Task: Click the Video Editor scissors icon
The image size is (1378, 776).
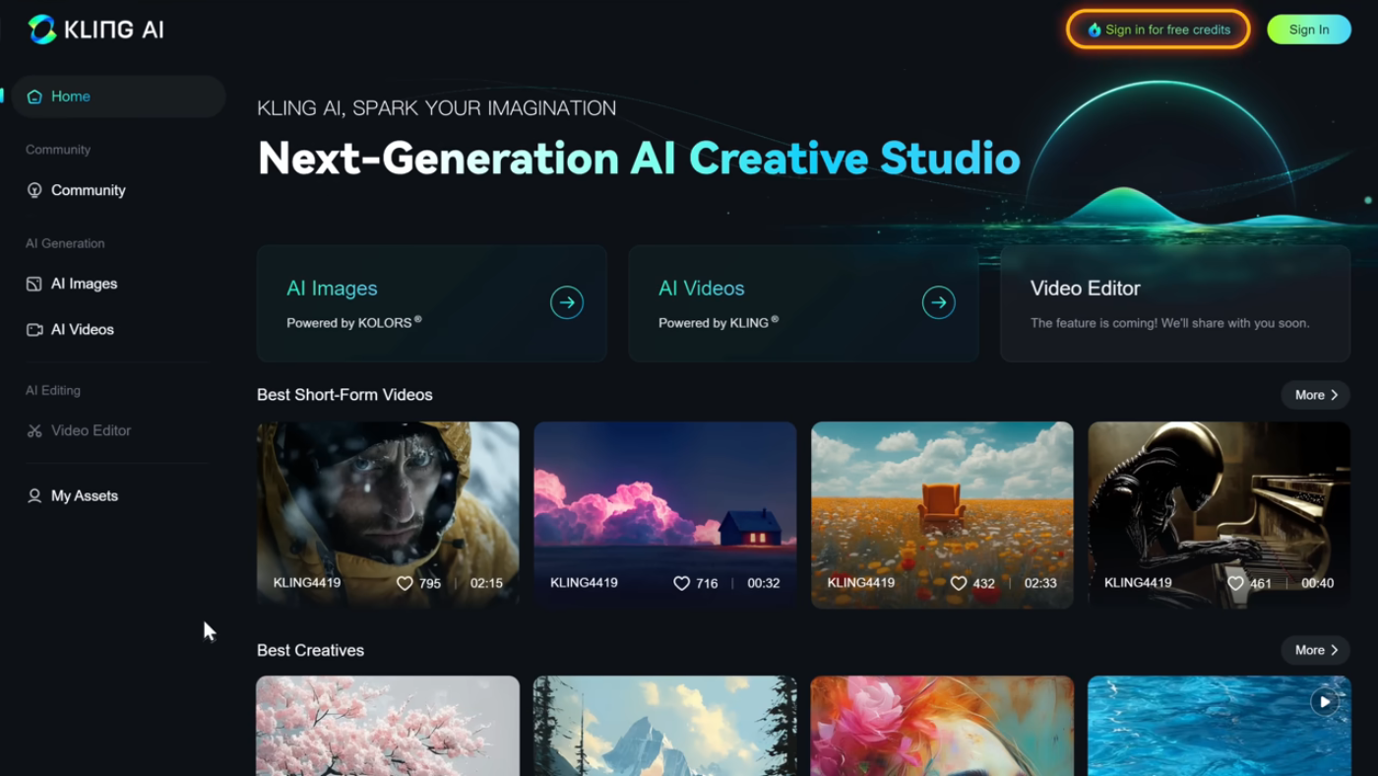Action: coord(34,430)
